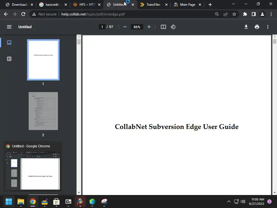
Task: Select page 1 thumbnail
Action: click(43, 60)
